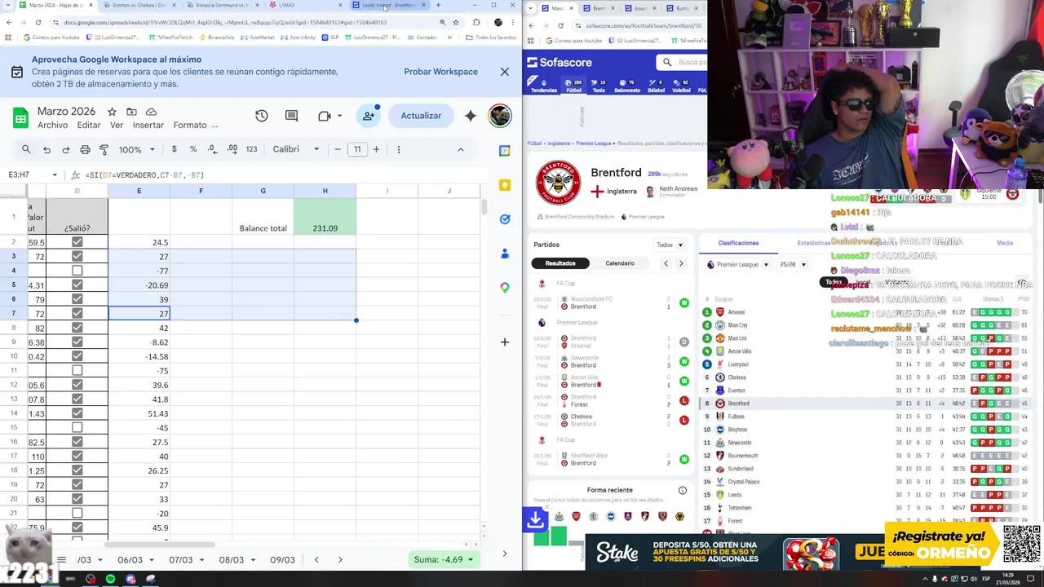The image size is (1044, 587).
Task: Select the paint format roller icon
Action: (x=104, y=150)
